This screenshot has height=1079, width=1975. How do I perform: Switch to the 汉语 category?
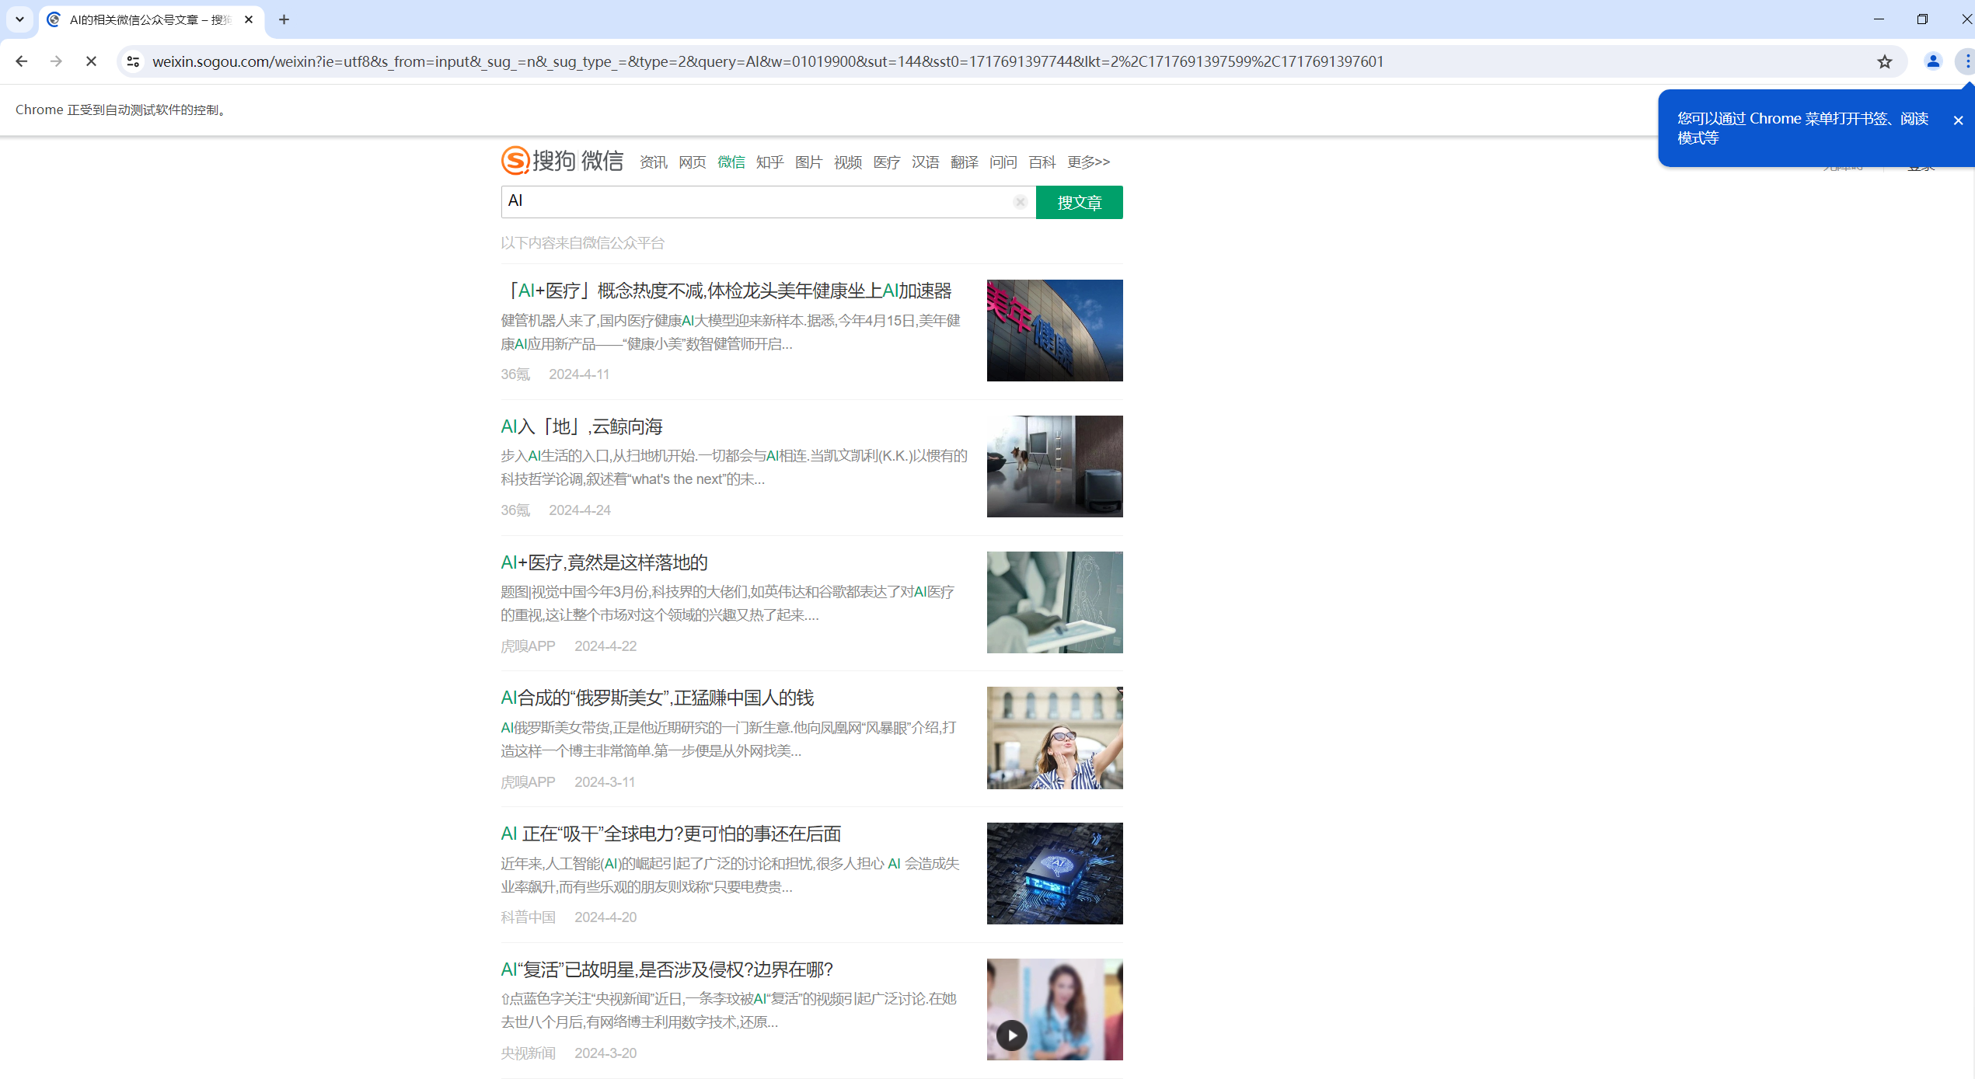point(925,162)
